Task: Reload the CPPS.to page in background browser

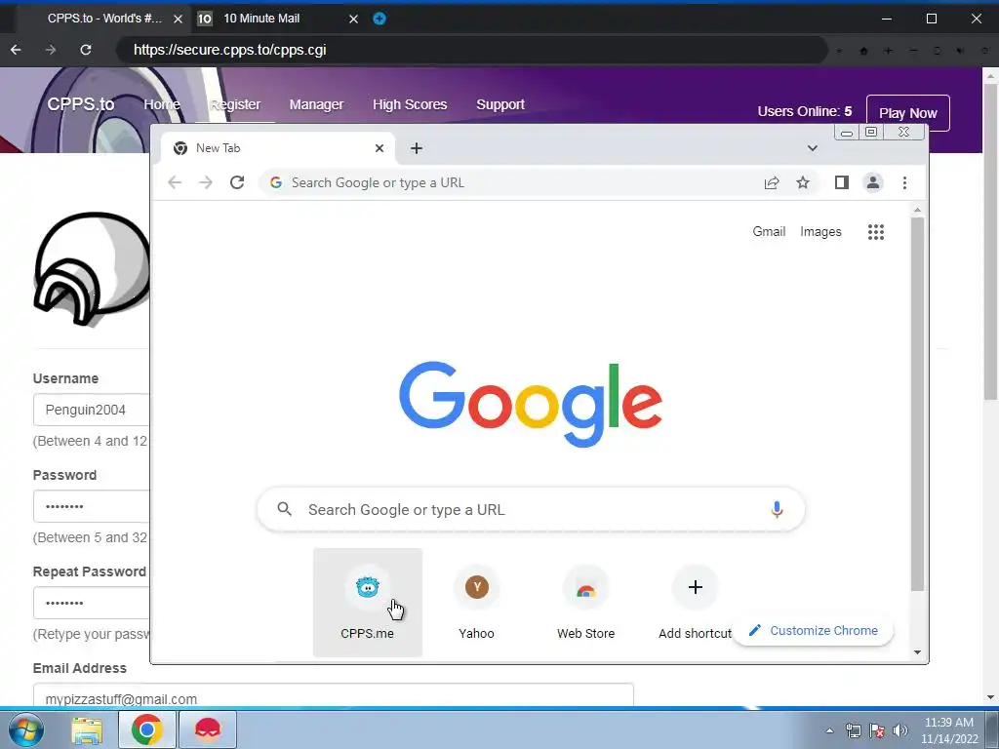Action: (86, 50)
